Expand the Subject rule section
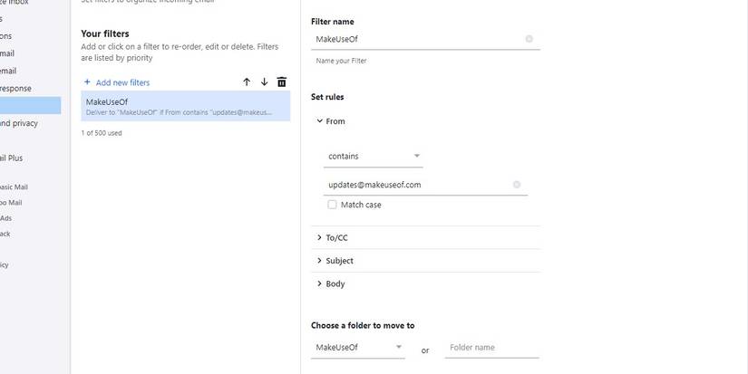The height and width of the screenshot is (374, 748). pos(320,261)
